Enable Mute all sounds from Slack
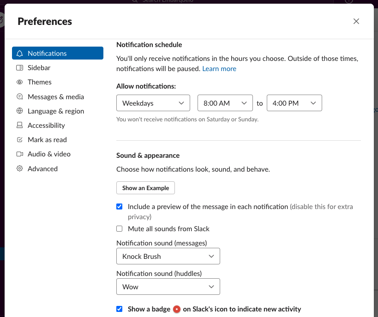Screen dimensions: 378x317 120,228
